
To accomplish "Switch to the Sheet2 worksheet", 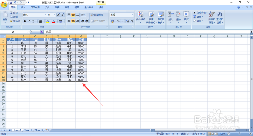I will click(28, 130).
